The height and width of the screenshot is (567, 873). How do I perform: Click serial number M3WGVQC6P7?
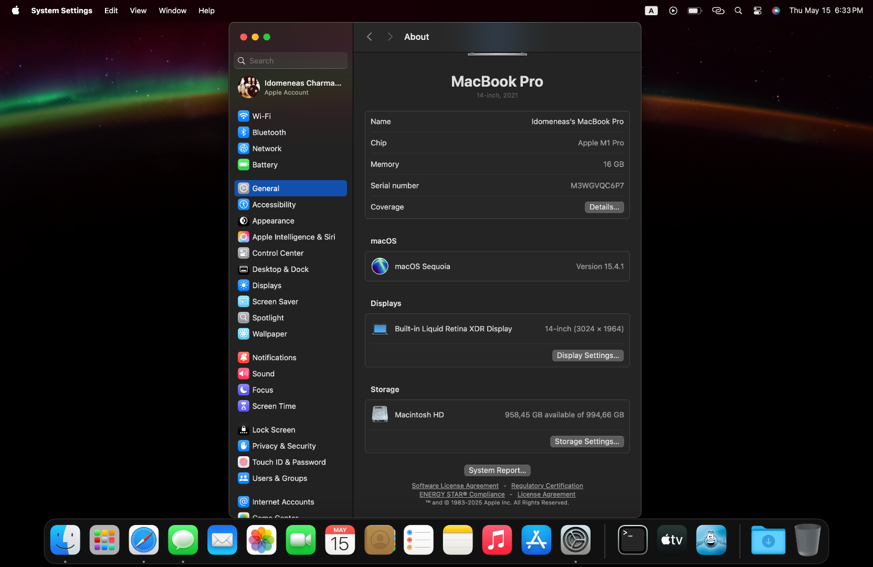coord(597,185)
